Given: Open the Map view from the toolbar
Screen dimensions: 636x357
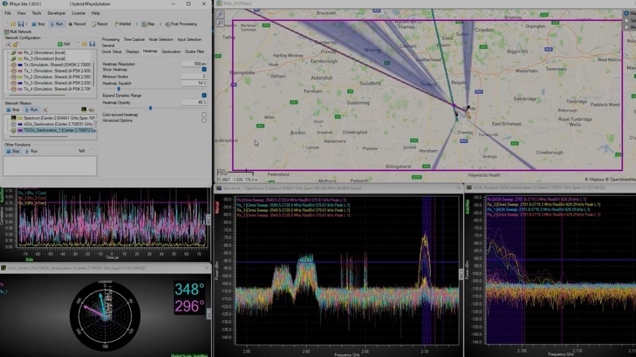Looking at the screenshot, I should (148, 24).
